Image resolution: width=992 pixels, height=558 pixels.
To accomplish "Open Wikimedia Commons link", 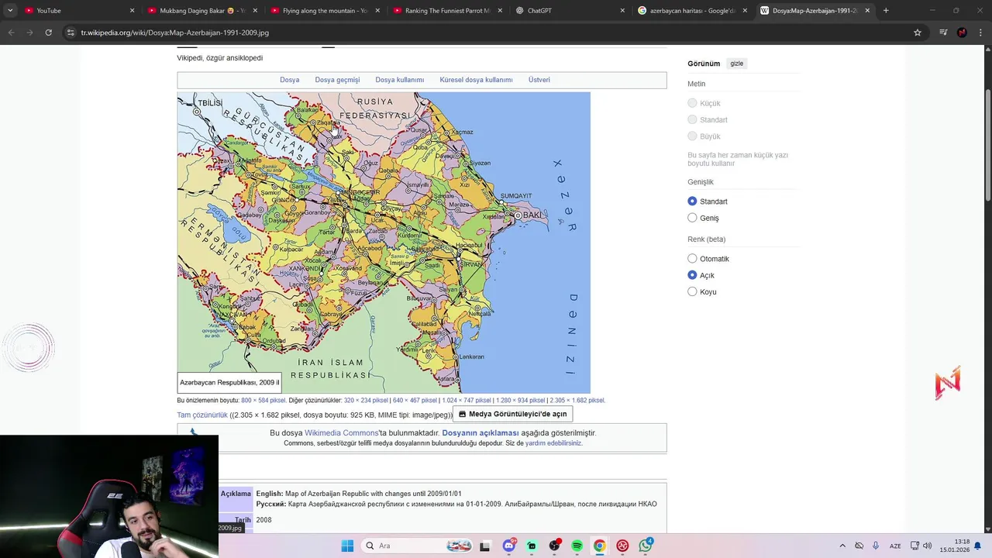I will 341,433.
